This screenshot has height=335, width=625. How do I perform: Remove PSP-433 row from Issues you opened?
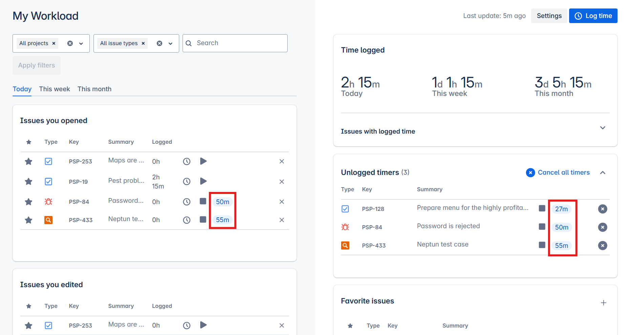tap(282, 220)
